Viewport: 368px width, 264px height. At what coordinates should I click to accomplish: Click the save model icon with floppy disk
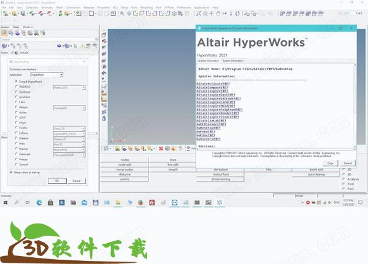(x=23, y=14)
